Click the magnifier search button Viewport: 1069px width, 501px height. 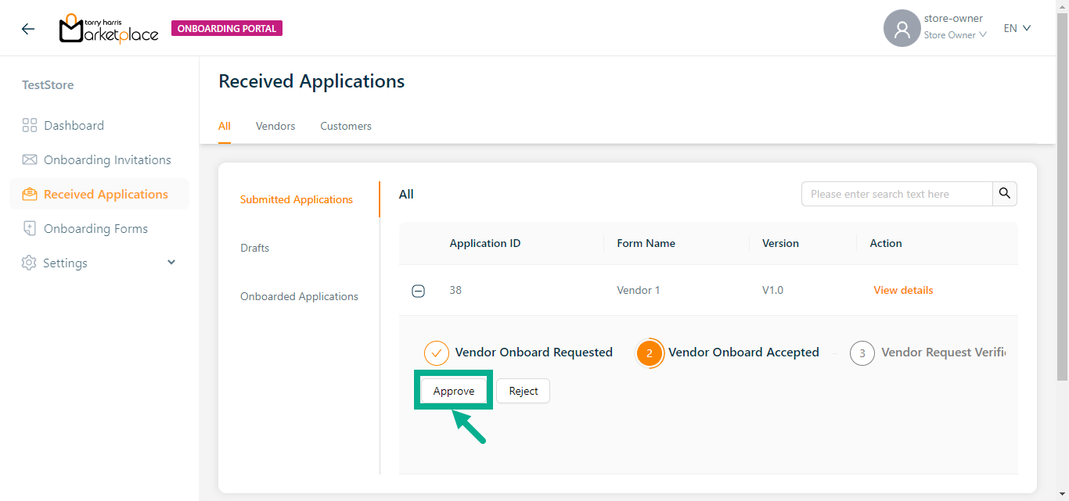click(1005, 194)
